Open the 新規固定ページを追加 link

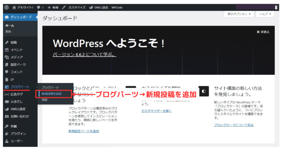(x=83, y=131)
